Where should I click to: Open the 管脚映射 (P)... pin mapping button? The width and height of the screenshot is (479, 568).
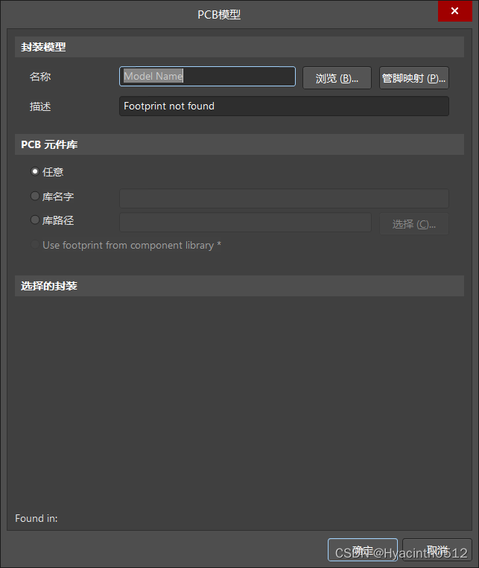tap(413, 78)
